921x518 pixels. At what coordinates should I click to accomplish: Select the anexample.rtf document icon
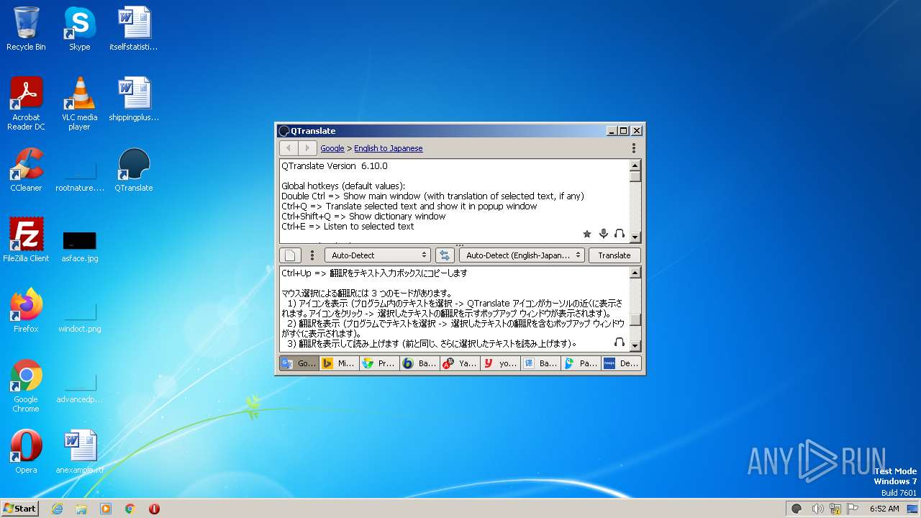[x=79, y=451]
